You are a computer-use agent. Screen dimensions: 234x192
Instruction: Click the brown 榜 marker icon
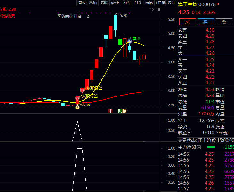coord(124,111)
